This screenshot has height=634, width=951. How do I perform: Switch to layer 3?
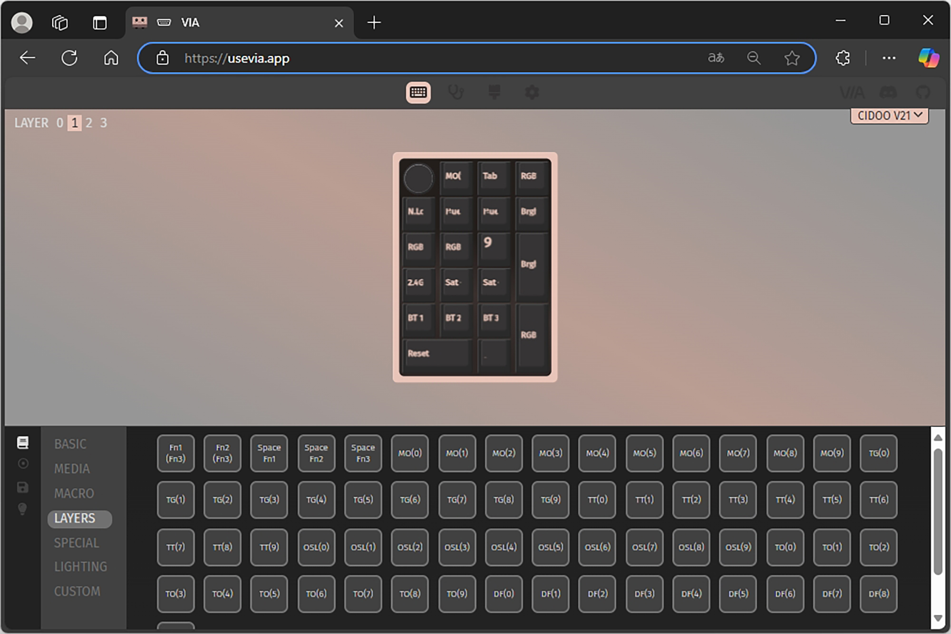pyautogui.click(x=104, y=123)
